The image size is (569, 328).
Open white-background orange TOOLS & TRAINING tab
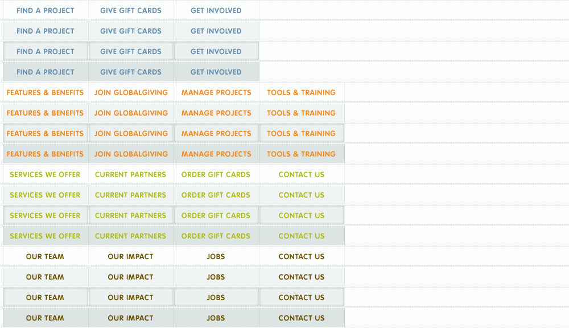pos(302,92)
